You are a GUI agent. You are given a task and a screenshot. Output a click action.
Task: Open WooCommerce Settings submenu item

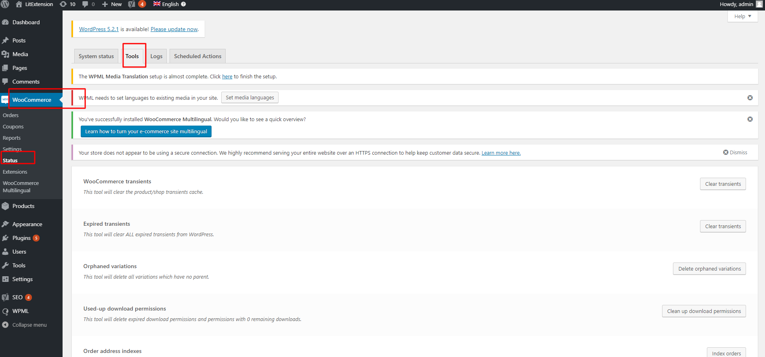[x=12, y=149]
